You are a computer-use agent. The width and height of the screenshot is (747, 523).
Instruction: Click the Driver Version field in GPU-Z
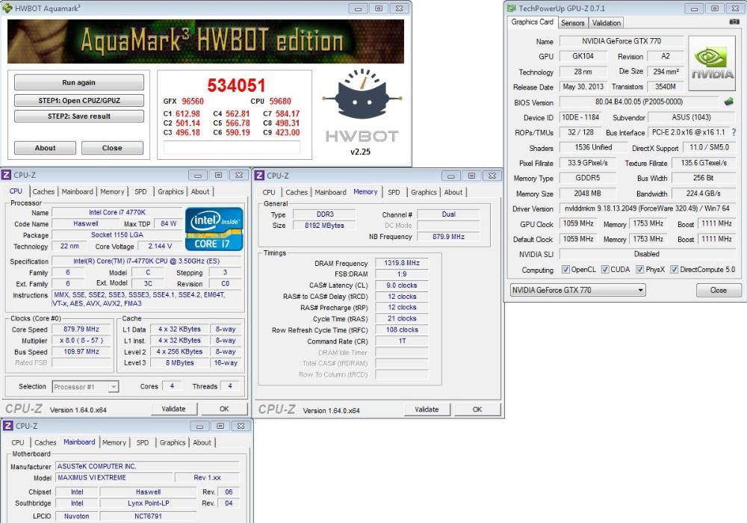click(x=646, y=208)
